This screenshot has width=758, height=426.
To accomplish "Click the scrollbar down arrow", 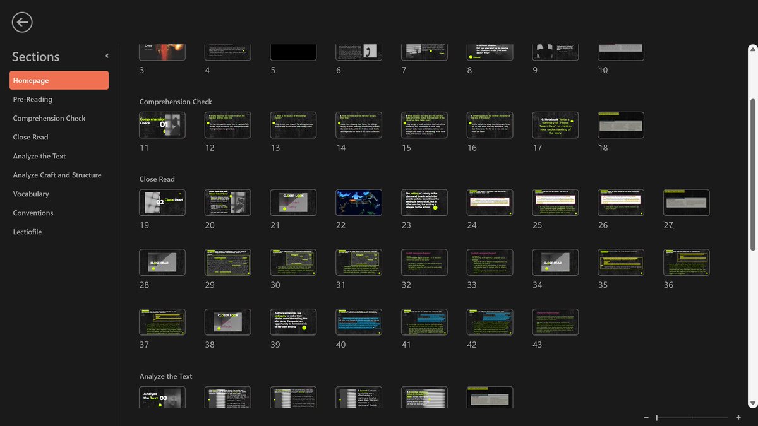I will [x=752, y=403].
